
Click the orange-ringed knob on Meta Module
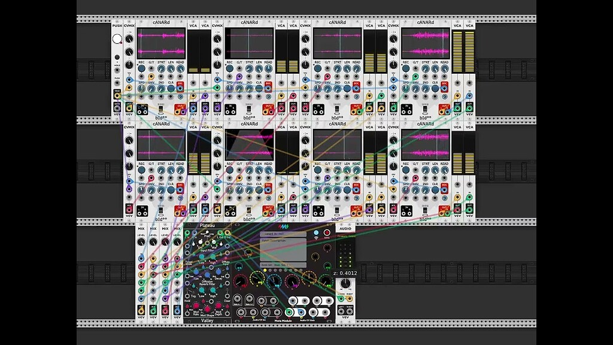[x=309, y=277]
